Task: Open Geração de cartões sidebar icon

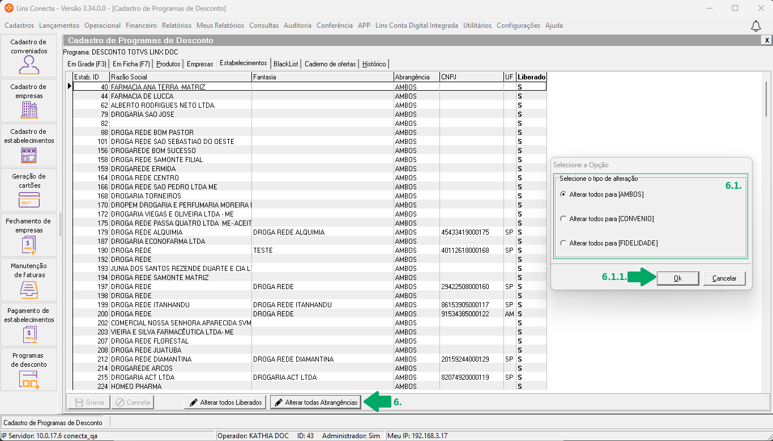Action: pos(29,190)
